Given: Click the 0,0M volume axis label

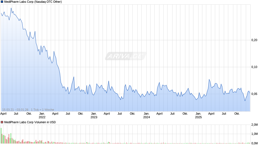Looking at the screenshot, I should tap(254, 143).
